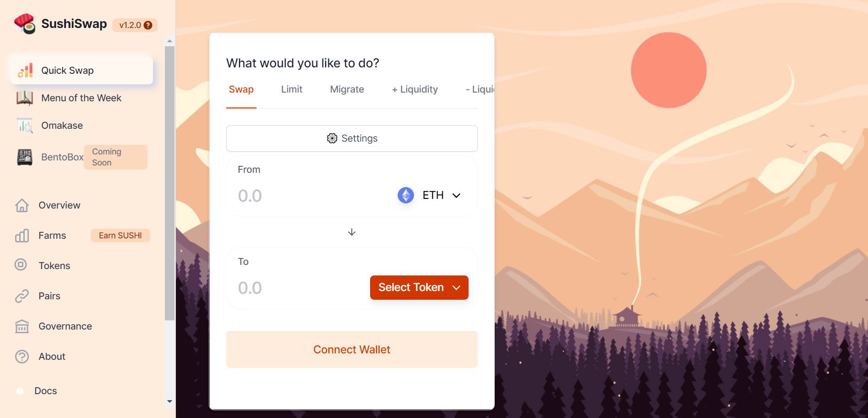This screenshot has height=418, width=868.
Task: Open the Select Token dropdown
Action: (419, 287)
